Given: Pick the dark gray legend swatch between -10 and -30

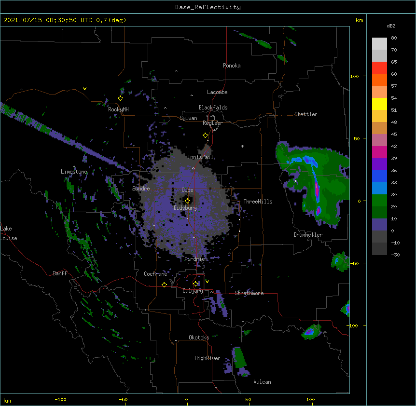Looking at the screenshot, I should click(379, 249).
